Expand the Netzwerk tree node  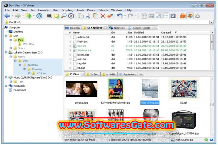click(x=6, y=85)
